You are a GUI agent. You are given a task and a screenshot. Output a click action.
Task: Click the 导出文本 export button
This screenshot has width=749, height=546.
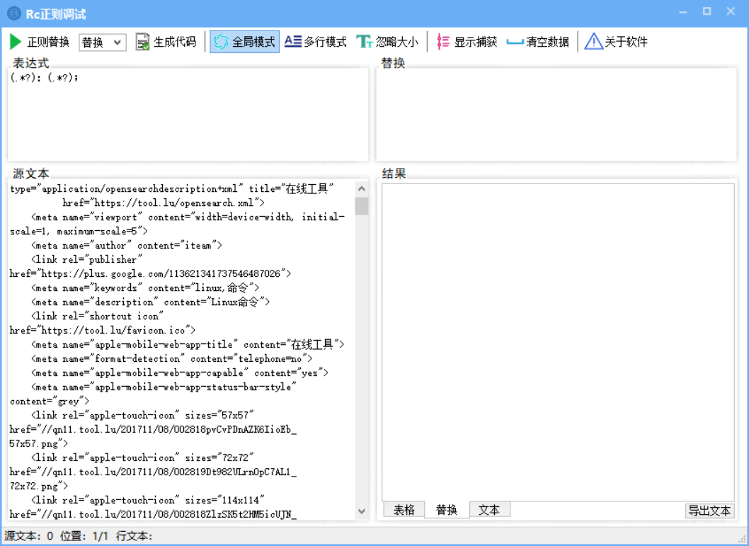709,511
